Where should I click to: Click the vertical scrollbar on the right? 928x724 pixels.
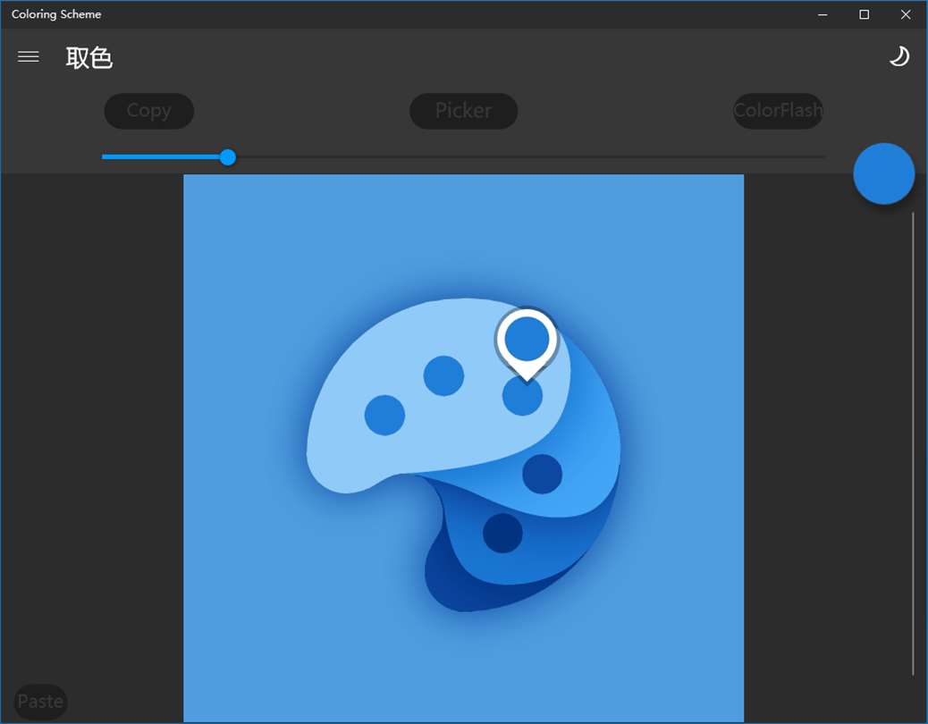[x=913, y=443]
